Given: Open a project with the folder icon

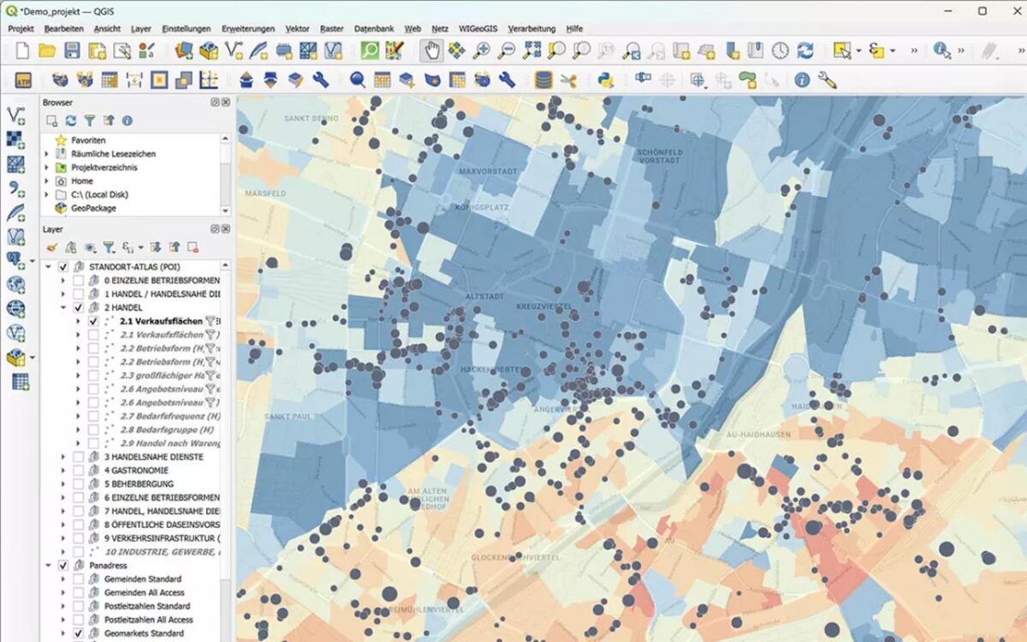Looking at the screenshot, I should coord(47,51).
